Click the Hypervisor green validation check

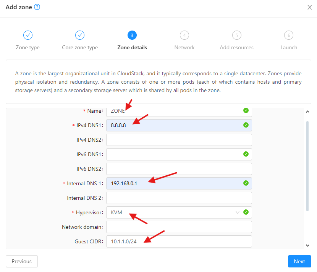point(246,212)
